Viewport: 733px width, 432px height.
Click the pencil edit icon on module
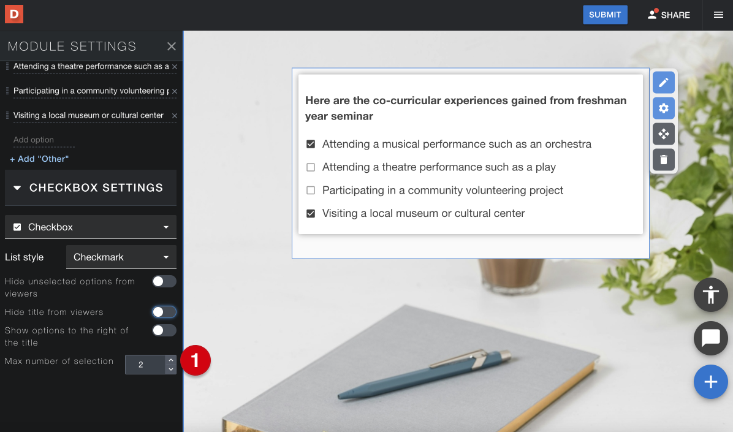[663, 83]
